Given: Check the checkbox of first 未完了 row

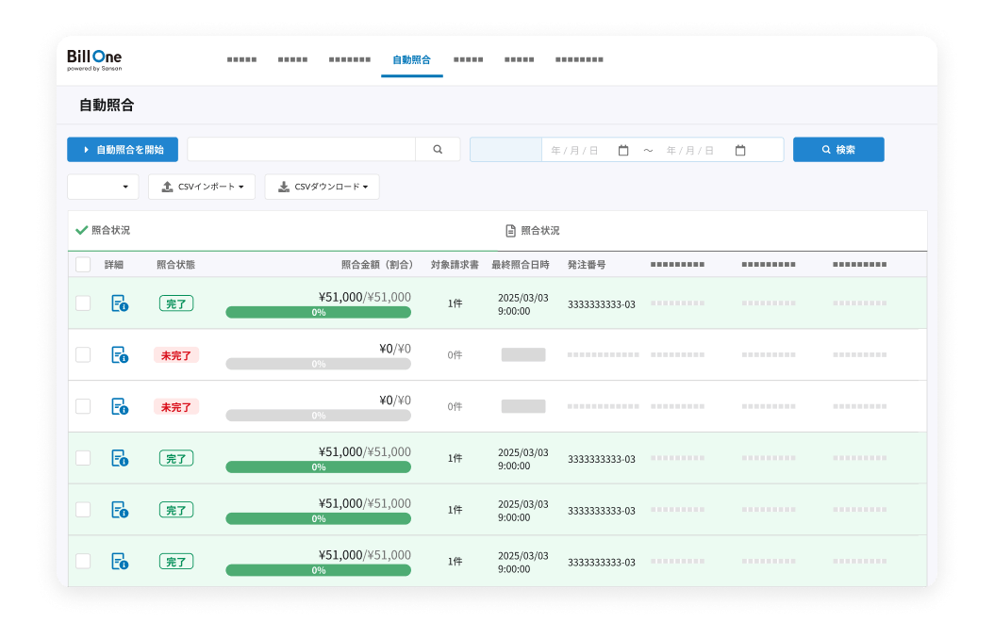Looking at the screenshot, I should 83,355.
